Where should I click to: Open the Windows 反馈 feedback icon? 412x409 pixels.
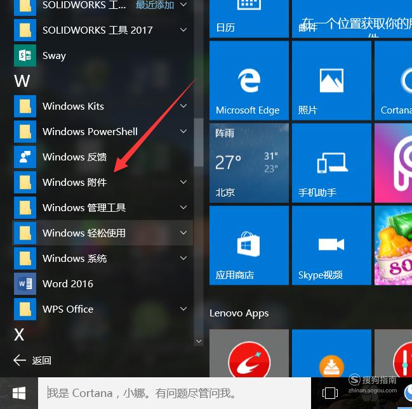pos(25,157)
